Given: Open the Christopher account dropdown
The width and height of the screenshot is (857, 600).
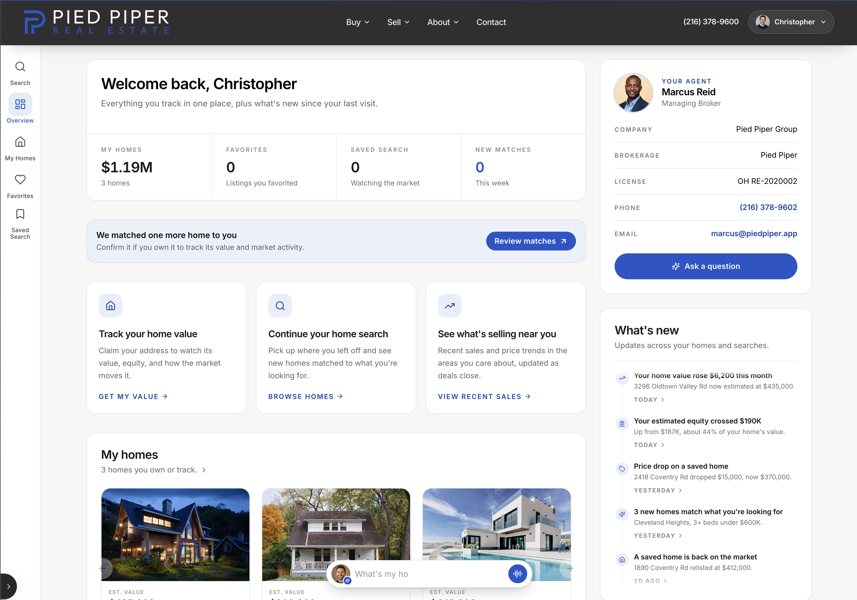Looking at the screenshot, I should click(791, 22).
